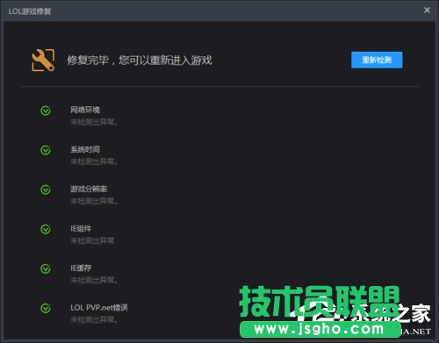
Task: Click the 修复完毕，您可以重新进入游戏 heading
Action: point(140,61)
